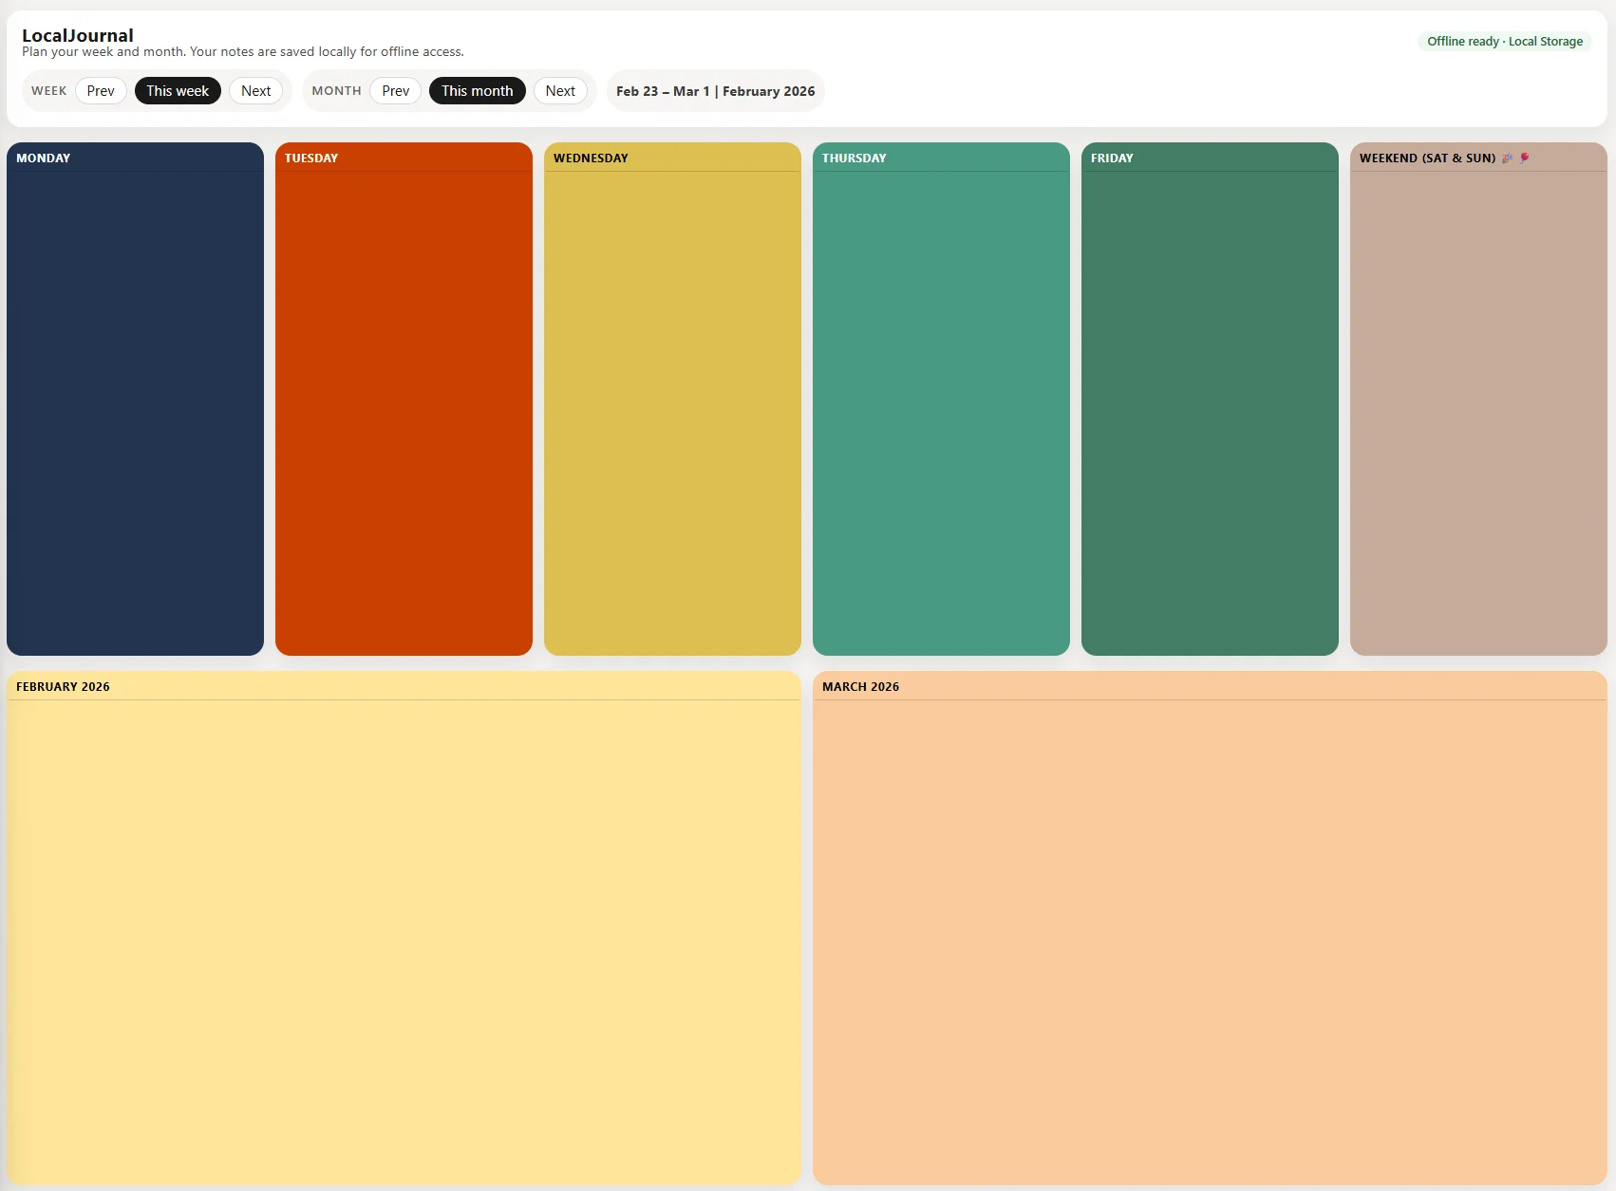Screen dimensions: 1616x1191
Task: Advance to the next month
Action: (560, 91)
